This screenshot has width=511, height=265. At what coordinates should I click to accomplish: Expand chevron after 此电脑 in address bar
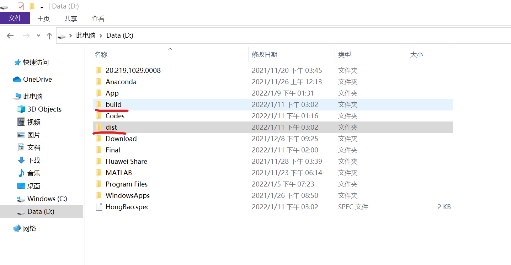[101, 36]
